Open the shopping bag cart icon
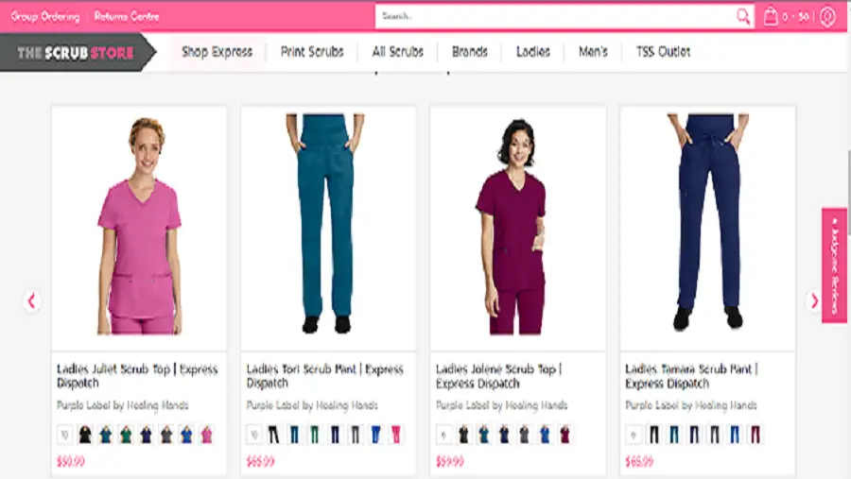This screenshot has width=851, height=479. coord(772,16)
